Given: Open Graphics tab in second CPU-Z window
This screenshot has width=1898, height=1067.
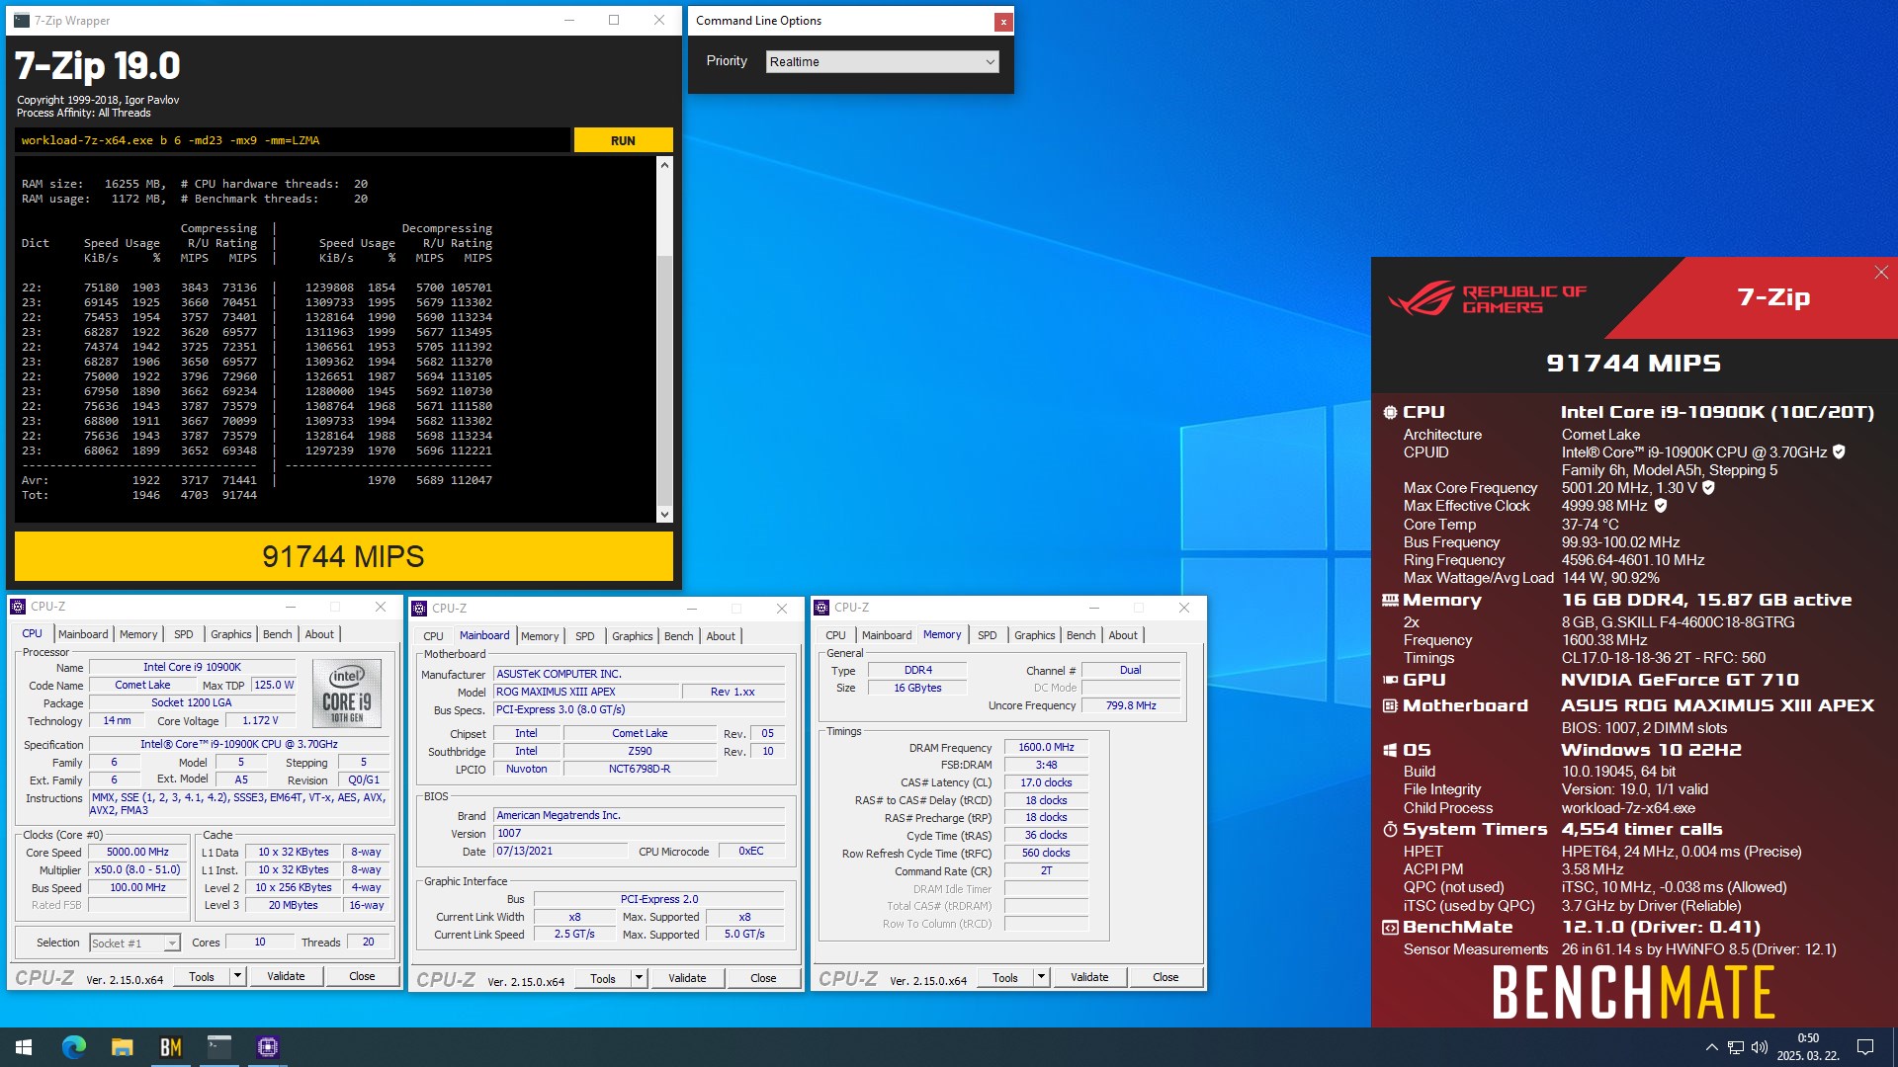Looking at the screenshot, I should click(x=633, y=636).
